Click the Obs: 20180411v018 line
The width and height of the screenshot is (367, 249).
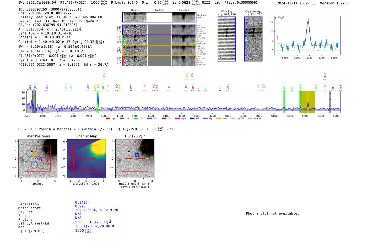coord(47,13)
